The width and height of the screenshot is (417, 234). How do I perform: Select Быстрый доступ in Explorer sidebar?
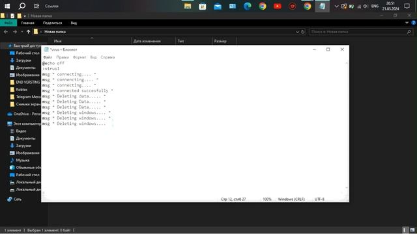pyautogui.click(x=24, y=45)
